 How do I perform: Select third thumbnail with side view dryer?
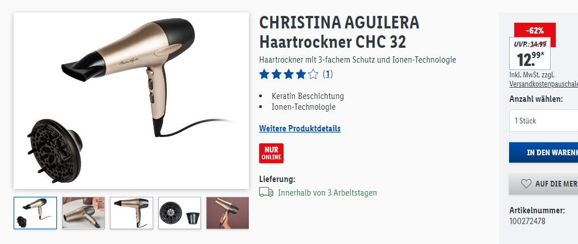131,213
